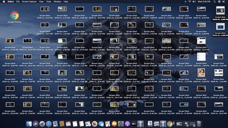Select Screen Shot 2019-12...10.31 PM file
The image size is (228, 128).
coord(218,105)
